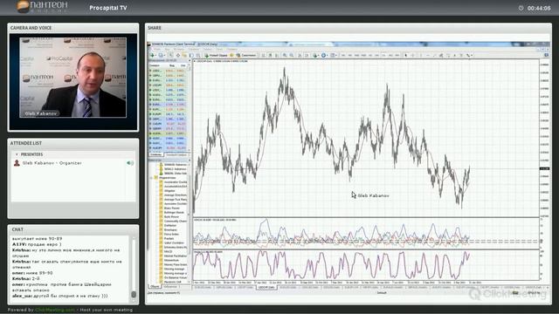This screenshot has height=314, width=559.
Task: Open the ClickMeeting.com link in footer
Action: [x=55, y=310]
